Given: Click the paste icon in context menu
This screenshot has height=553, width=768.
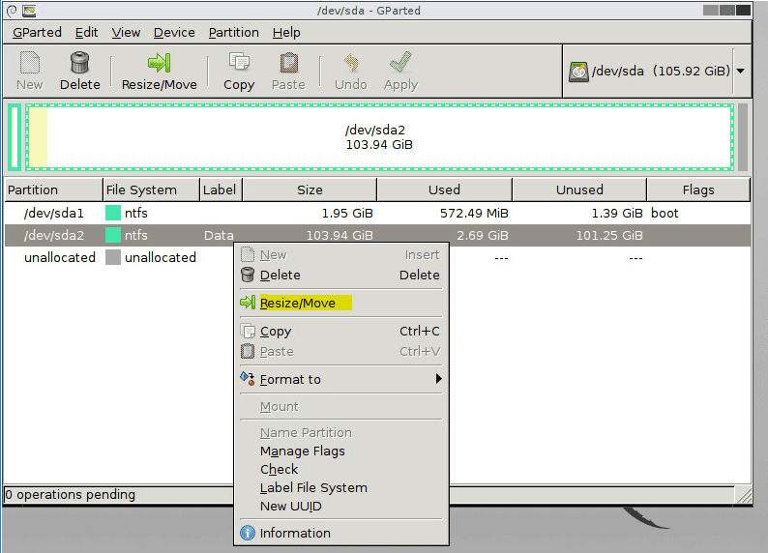Looking at the screenshot, I should pyautogui.click(x=248, y=351).
